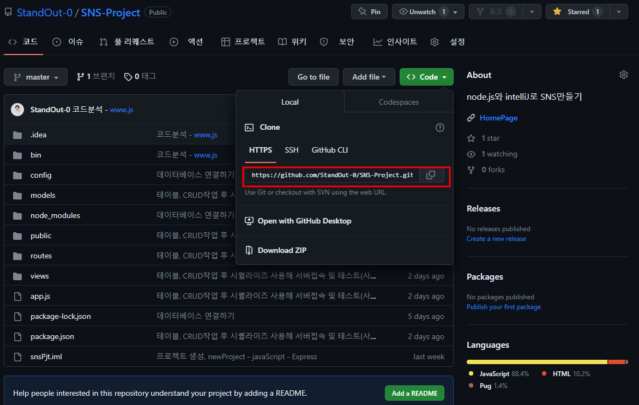This screenshot has height=405, width=639.
Task: Open the About settings gear
Action: [x=624, y=75]
